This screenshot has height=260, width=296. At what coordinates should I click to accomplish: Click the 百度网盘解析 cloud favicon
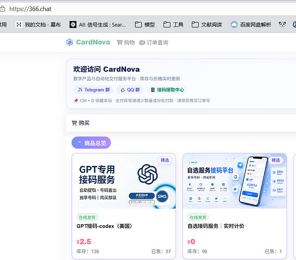(234, 24)
